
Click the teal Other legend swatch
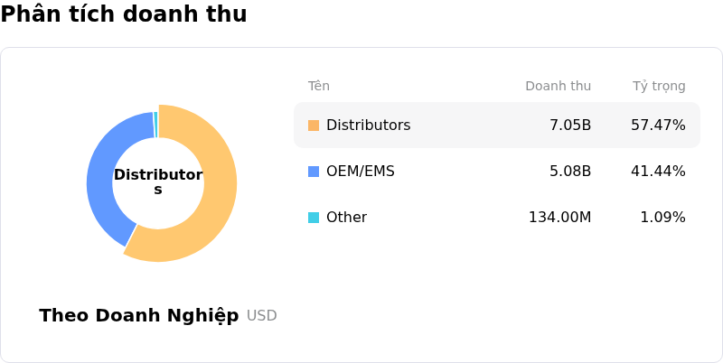tap(314, 218)
